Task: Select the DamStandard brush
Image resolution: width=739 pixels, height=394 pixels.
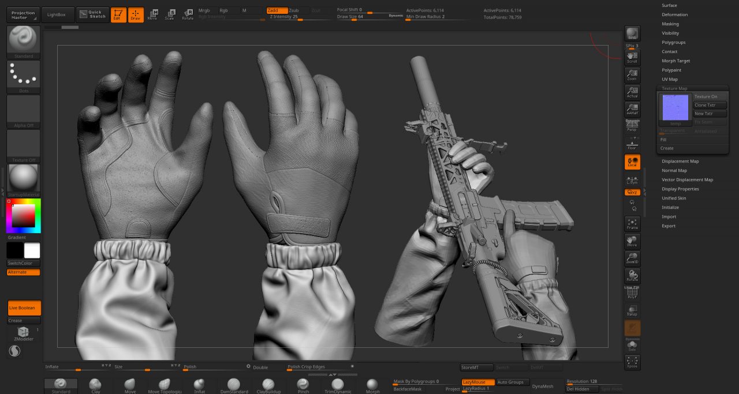Action: point(234,385)
